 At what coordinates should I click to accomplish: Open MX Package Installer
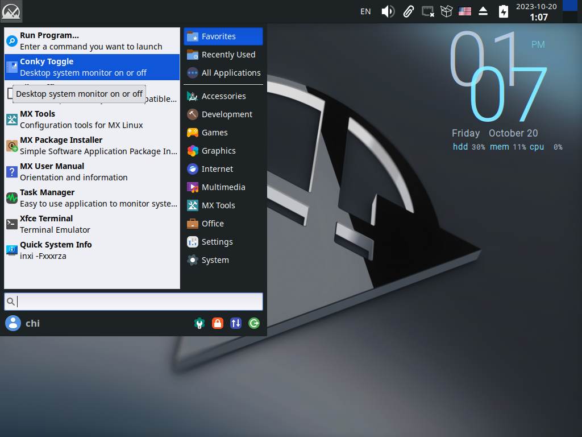click(x=92, y=146)
